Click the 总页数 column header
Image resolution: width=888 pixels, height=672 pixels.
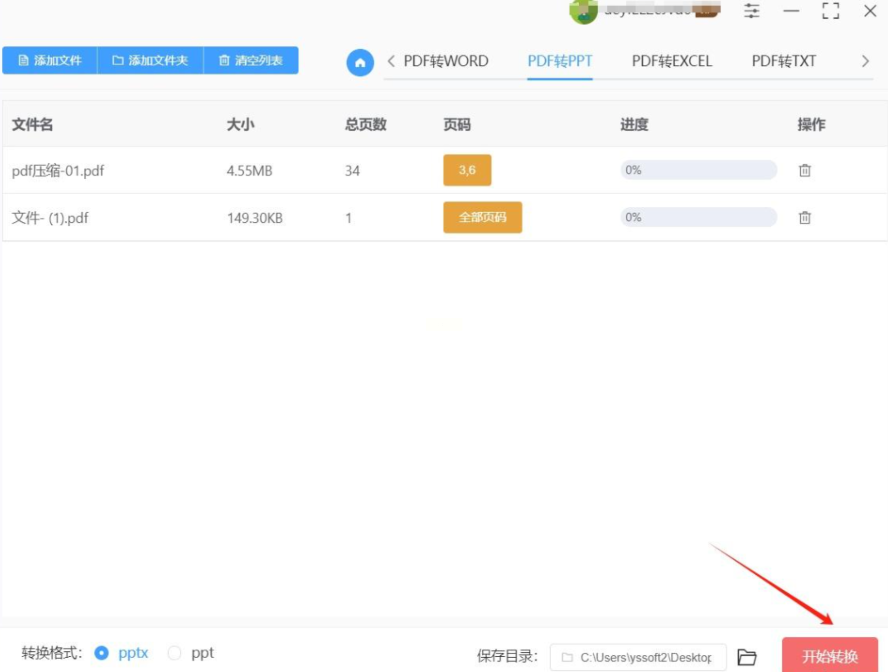[366, 125]
